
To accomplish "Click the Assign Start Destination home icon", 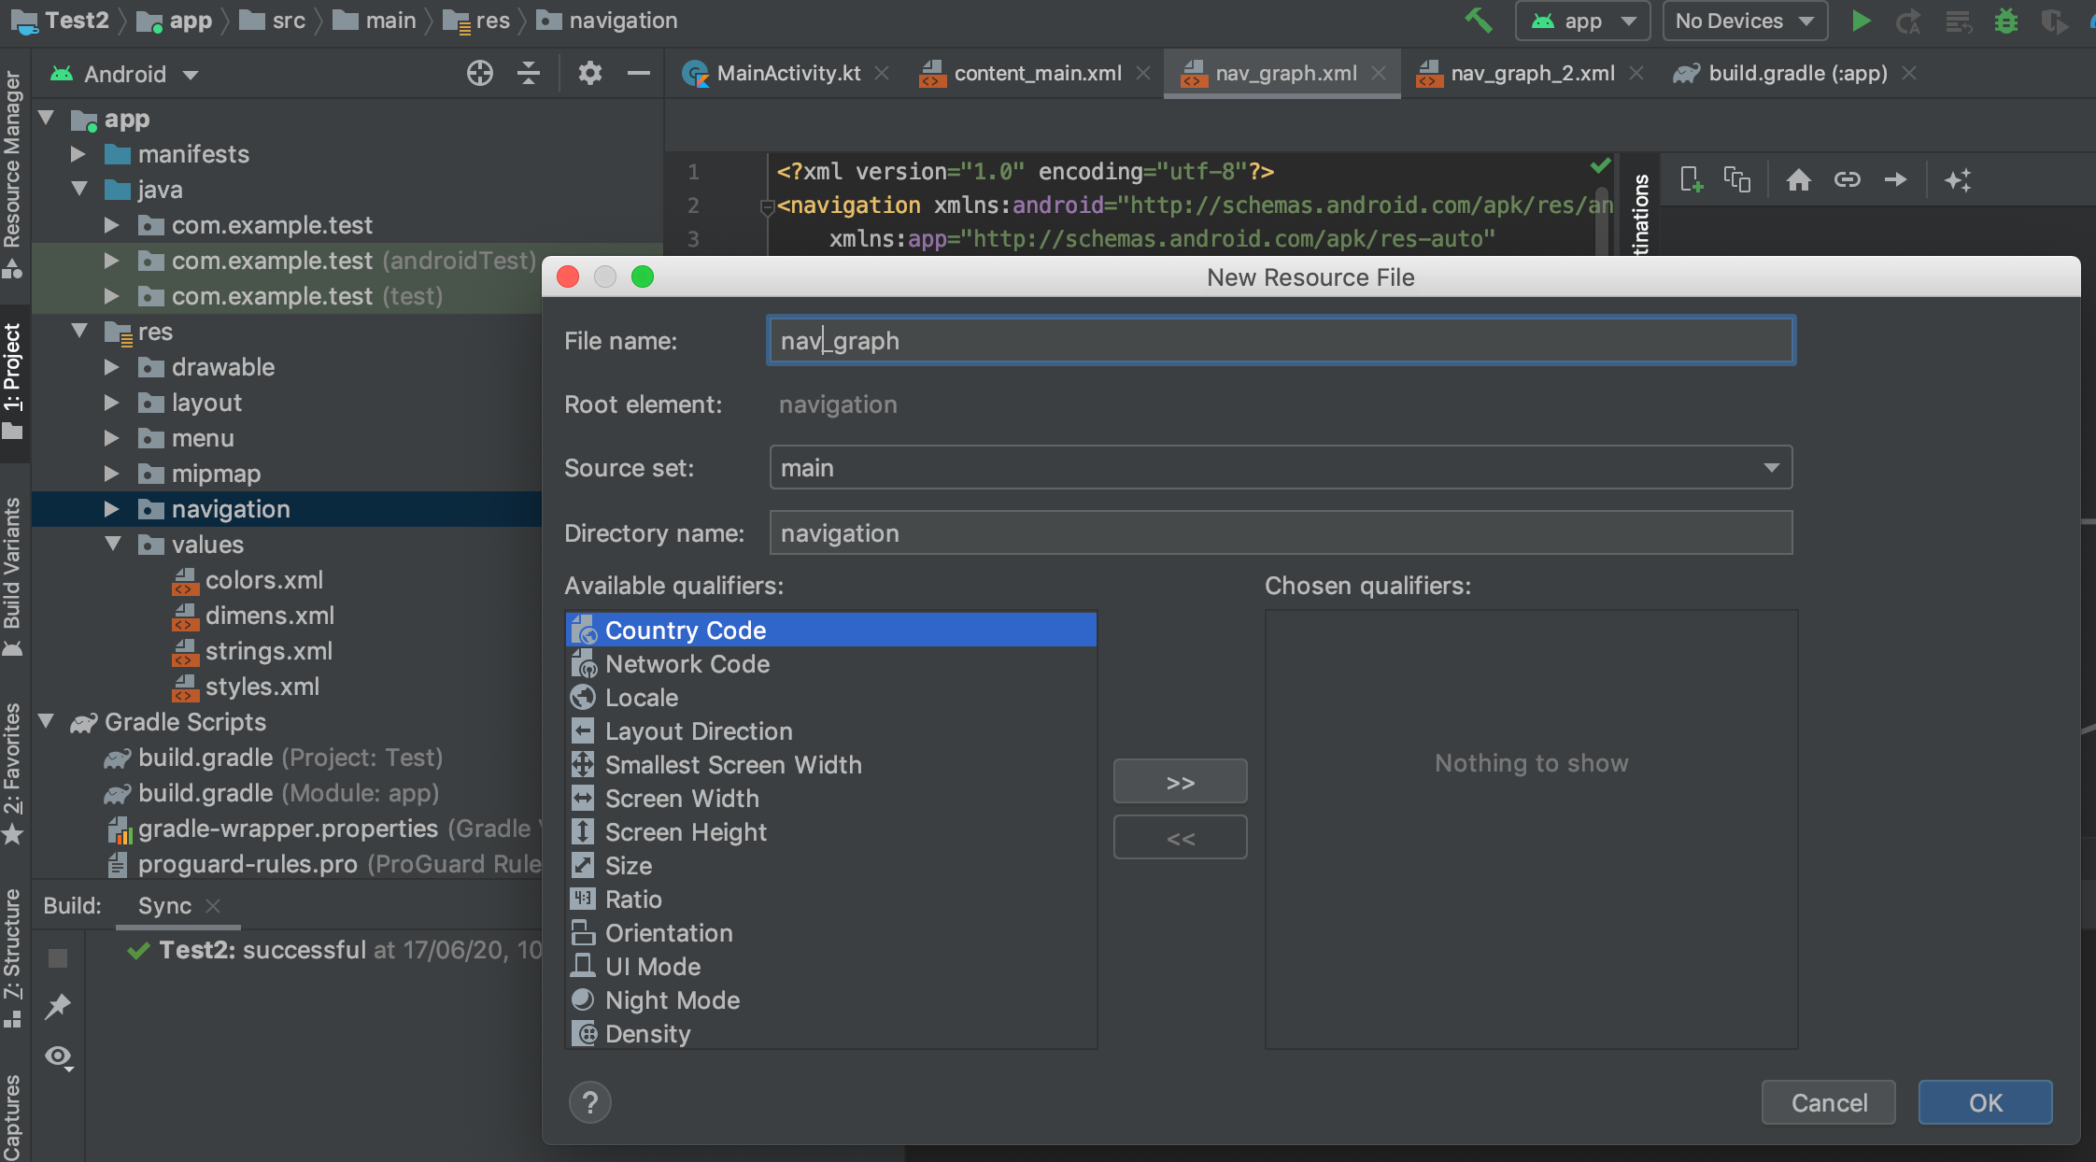I will [x=1799, y=179].
